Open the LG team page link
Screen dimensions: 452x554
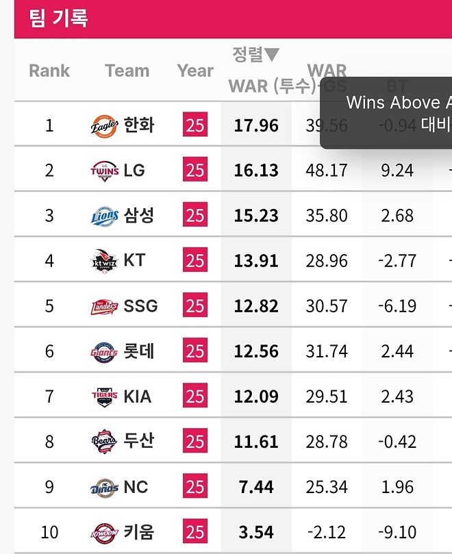coord(135,170)
